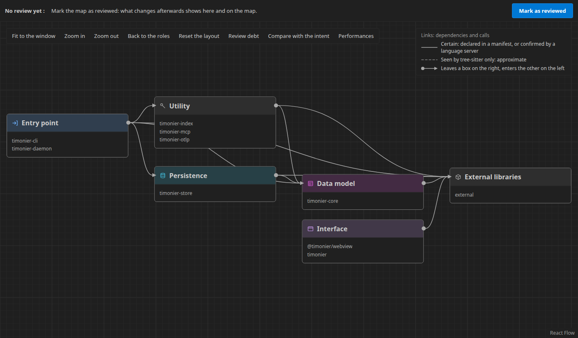The image size is (578, 338).
Task: Click Compare with the intent
Action: pyautogui.click(x=298, y=36)
